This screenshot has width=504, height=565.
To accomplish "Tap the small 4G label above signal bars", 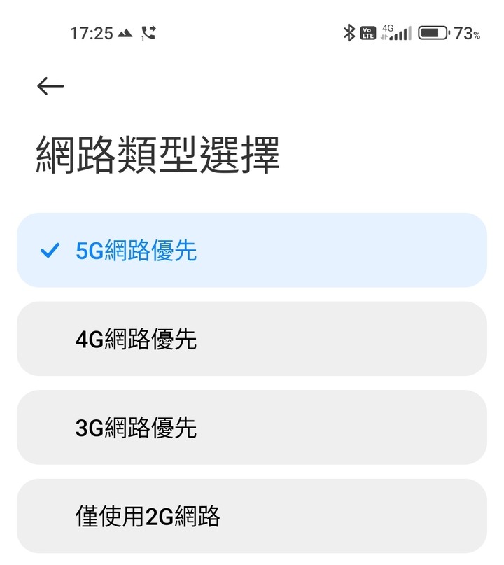I will coord(388,28).
